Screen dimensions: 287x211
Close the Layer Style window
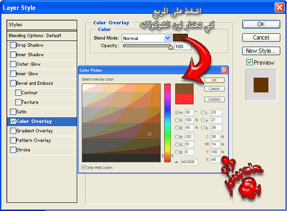pos(279,8)
